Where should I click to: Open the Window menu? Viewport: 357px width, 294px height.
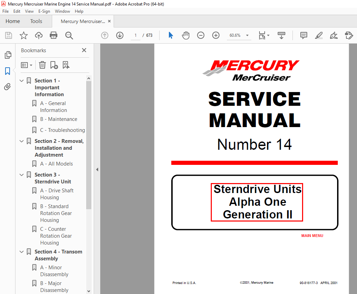[x=62, y=11]
